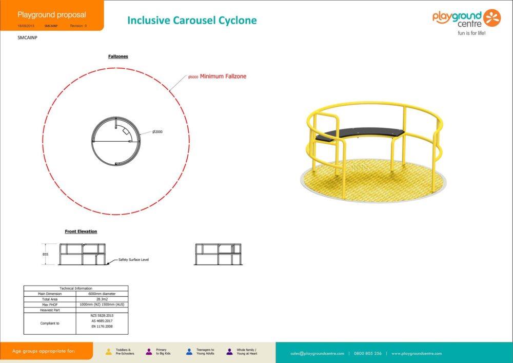Click the Inclusive Carousel Cyclone title
The width and height of the screenshot is (513, 363).
pos(192,21)
